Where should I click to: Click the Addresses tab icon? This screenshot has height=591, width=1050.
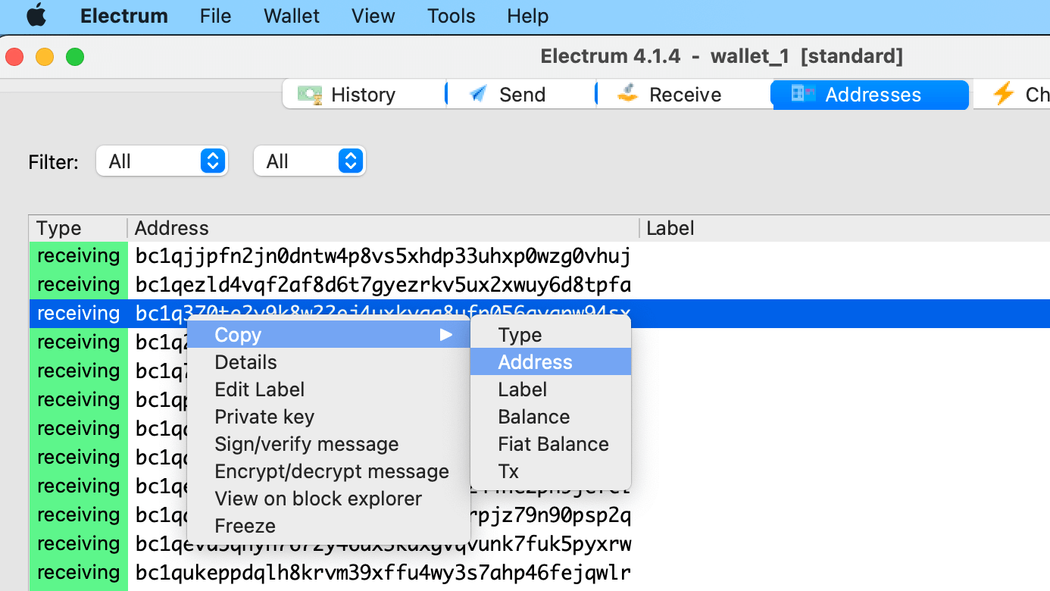[x=803, y=94]
